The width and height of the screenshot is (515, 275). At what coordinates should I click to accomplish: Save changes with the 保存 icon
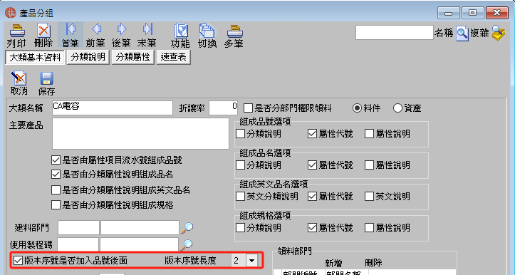point(46,79)
